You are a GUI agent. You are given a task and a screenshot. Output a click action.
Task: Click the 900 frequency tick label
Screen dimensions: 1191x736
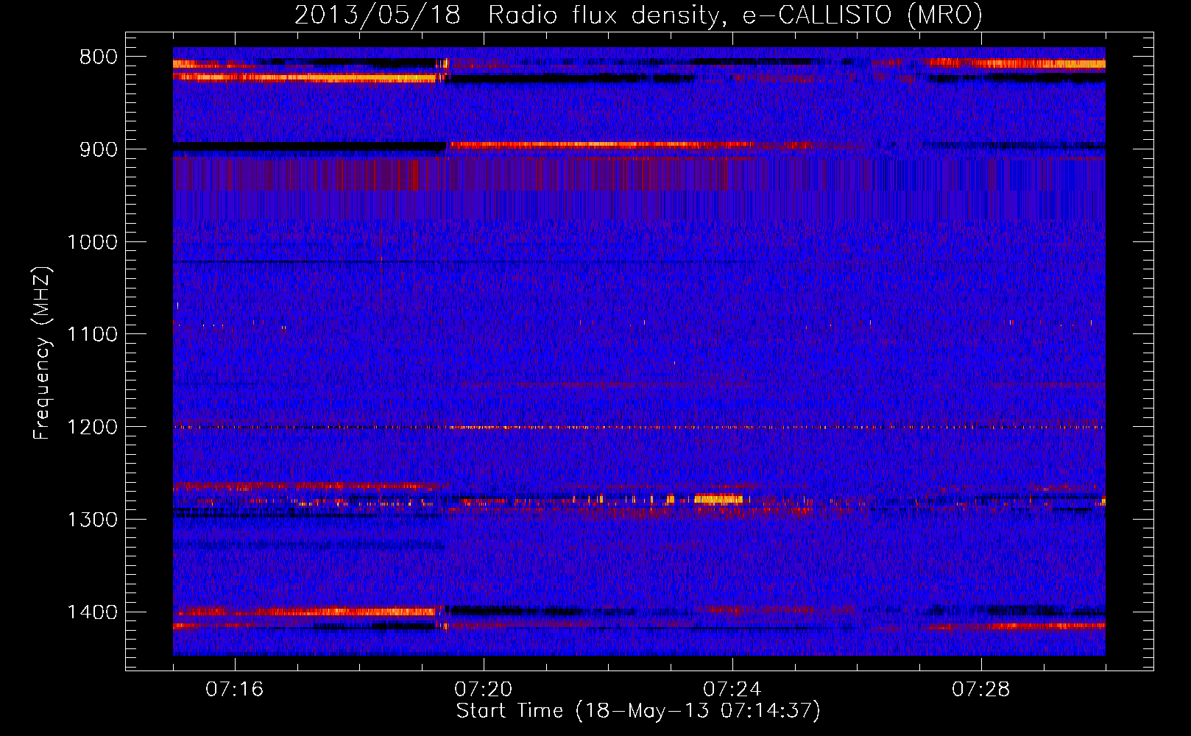coord(99,149)
